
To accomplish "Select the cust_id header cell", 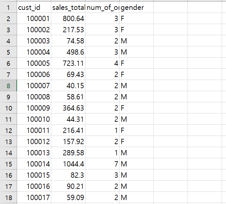I will 34,7.
